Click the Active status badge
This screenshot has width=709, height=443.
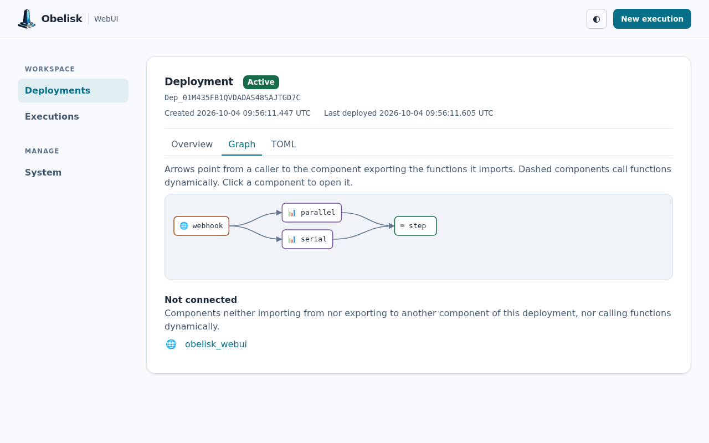[x=261, y=82]
